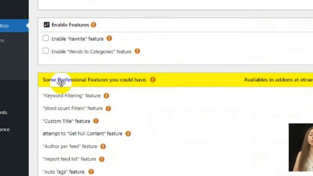Click Enable "Words to Categories" label text
Viewport: 313px width, 176px height.
pos(91,52)
